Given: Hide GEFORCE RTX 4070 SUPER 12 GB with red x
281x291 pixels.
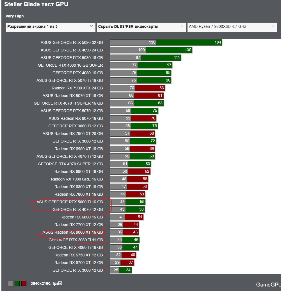Looking at the screenshot, I should [x=105, y=164].
